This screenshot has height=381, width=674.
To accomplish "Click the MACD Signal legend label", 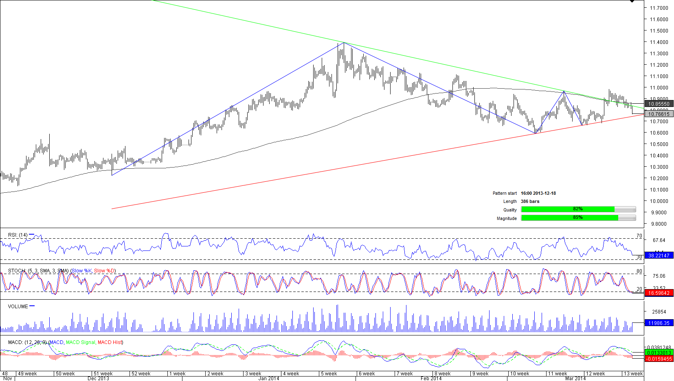I will click(80, 342).
